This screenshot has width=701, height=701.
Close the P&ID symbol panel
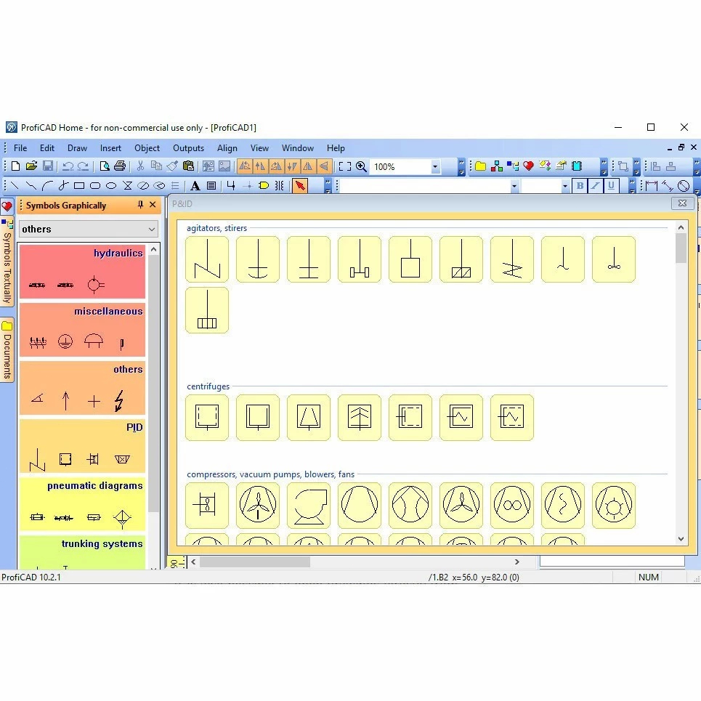tap(682, 203)
